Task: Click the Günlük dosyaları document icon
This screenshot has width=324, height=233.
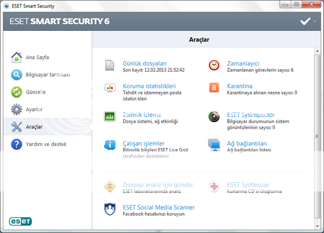Action: (110, 65)
